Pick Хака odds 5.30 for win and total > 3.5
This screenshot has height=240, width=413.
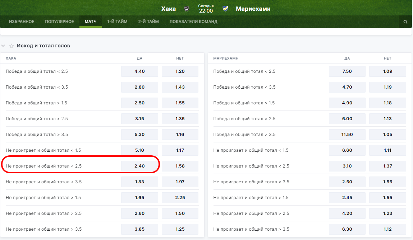(x=139, y=134)
